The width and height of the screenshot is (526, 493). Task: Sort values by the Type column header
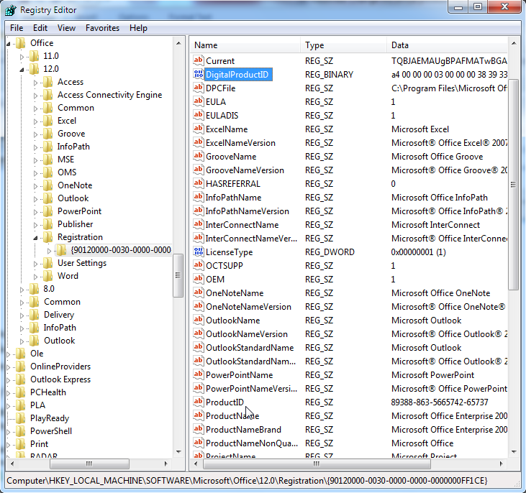click(343, 45)
